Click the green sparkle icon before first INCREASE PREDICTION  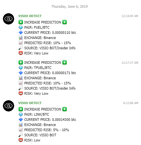click(21, 22)
